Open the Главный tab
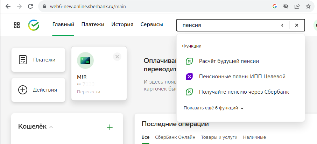 pyautogui.click(x=63, y=24)
